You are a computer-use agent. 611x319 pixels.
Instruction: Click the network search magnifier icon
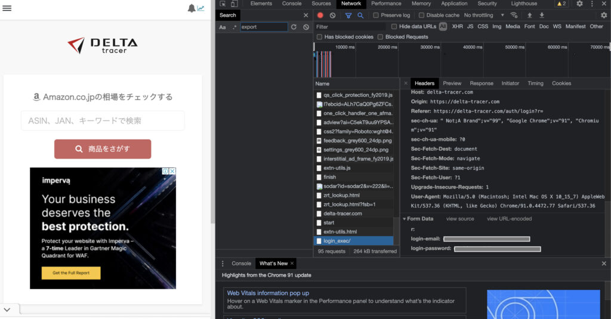click(x=360, y=15)
